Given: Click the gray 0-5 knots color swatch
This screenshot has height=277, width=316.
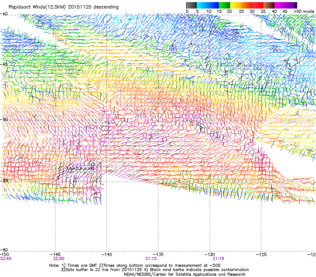Looking at the screenshot, I should 191,5.
